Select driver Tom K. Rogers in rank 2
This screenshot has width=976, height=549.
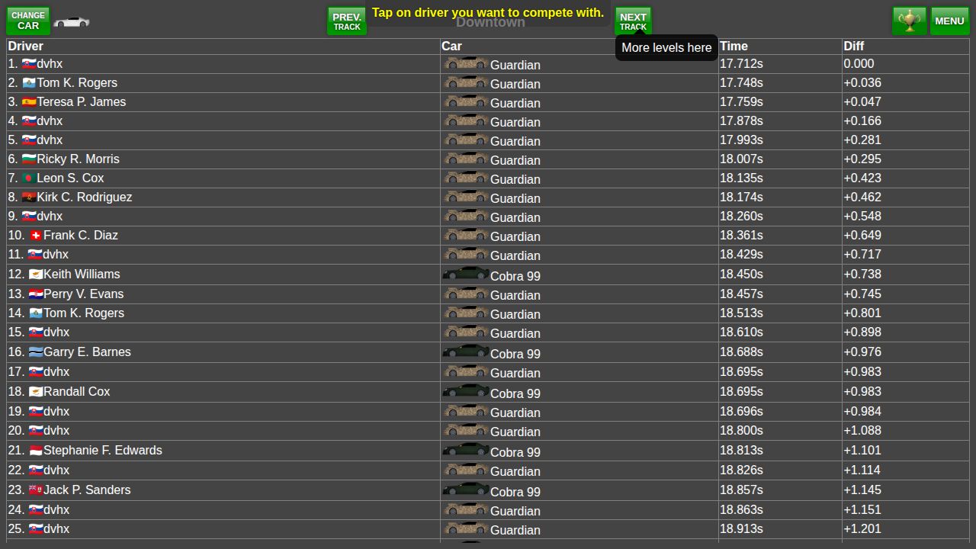[x=77, y=82]
